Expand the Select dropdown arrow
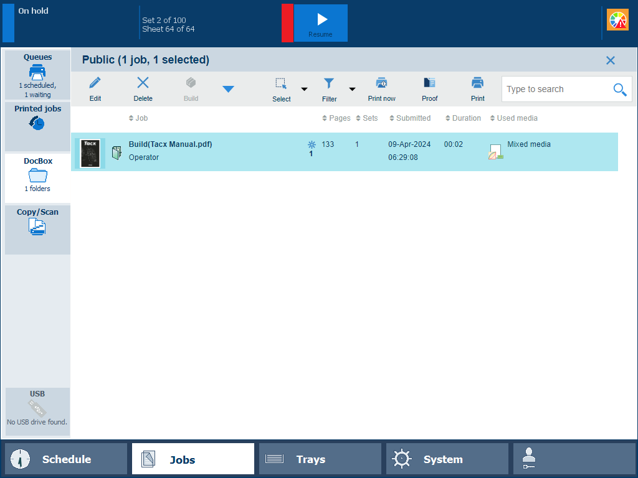 304,89
